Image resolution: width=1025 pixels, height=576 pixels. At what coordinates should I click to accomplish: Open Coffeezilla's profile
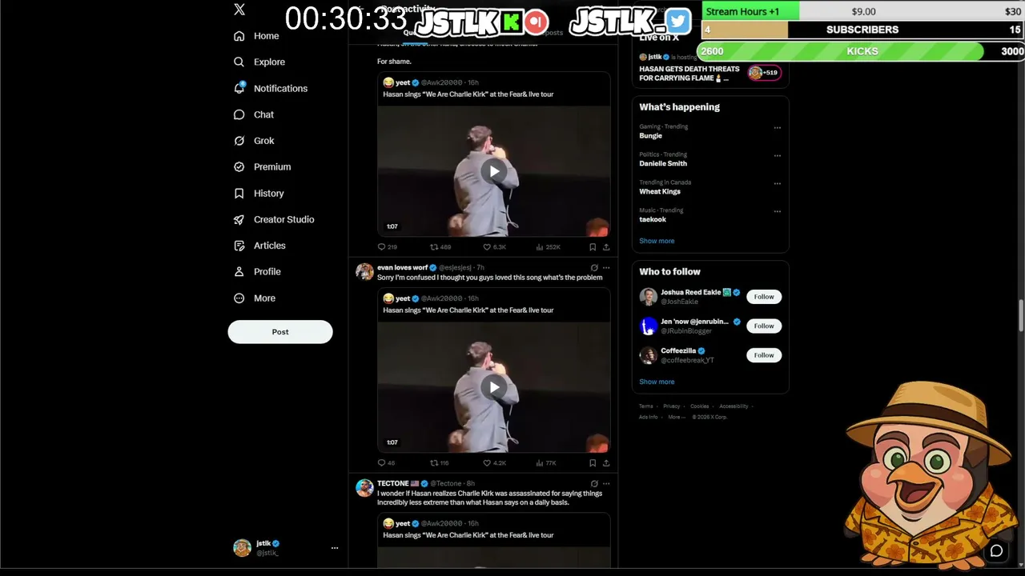coord(678,351)
